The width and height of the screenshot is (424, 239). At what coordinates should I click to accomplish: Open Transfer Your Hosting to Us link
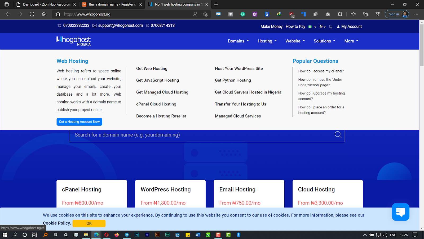click(240, 104)
